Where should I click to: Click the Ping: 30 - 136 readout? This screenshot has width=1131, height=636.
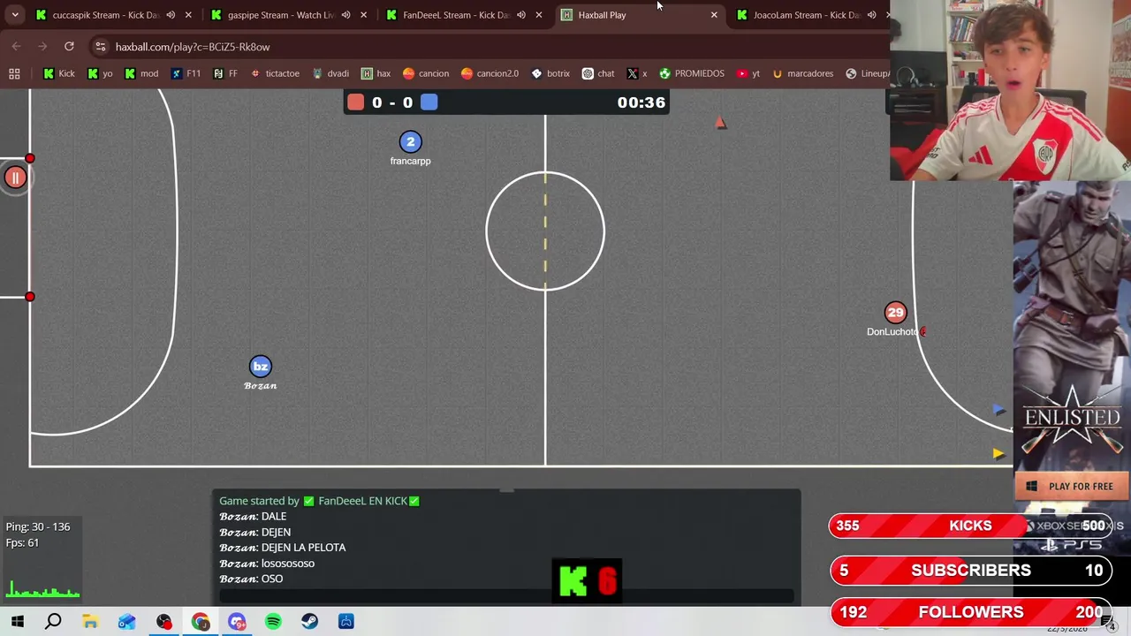[38, 526]
